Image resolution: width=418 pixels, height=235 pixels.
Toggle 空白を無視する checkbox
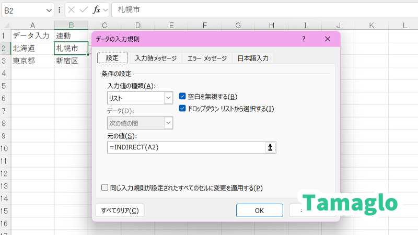tap(182, 97)
